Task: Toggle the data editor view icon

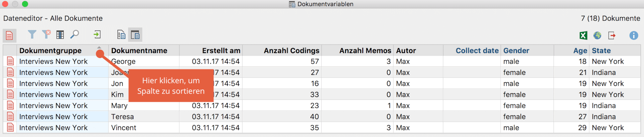Action: click(135, 34)
